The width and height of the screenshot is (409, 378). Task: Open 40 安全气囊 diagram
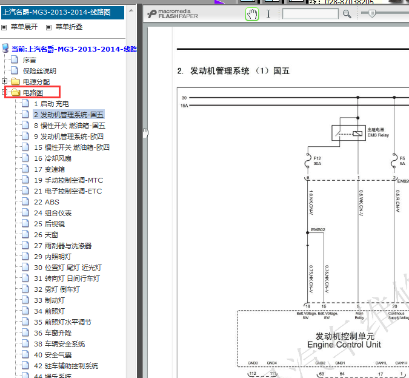[53, 356]
